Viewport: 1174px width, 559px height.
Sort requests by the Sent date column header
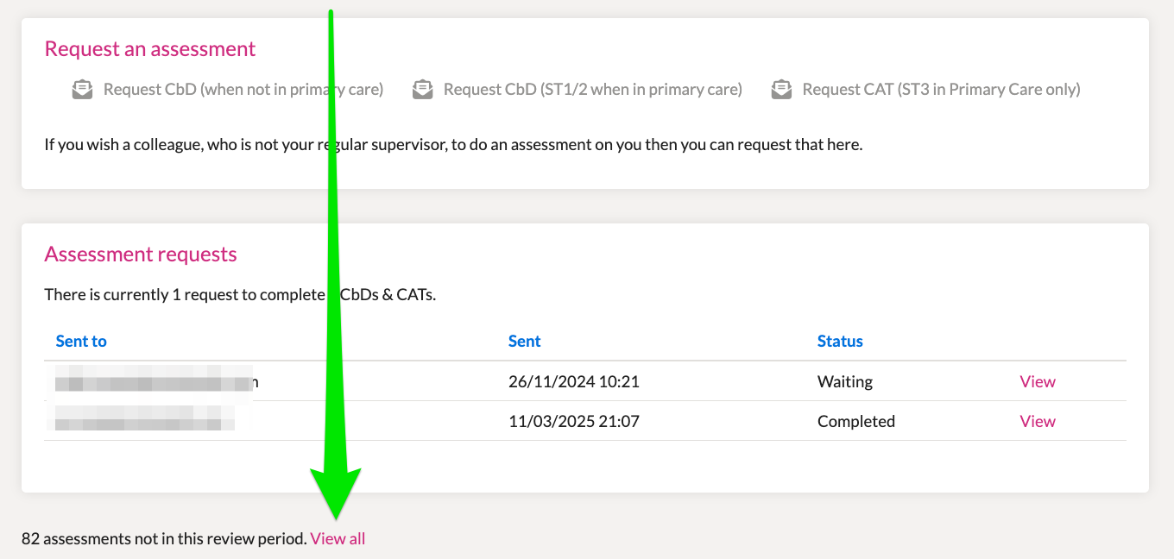(525, 341)
